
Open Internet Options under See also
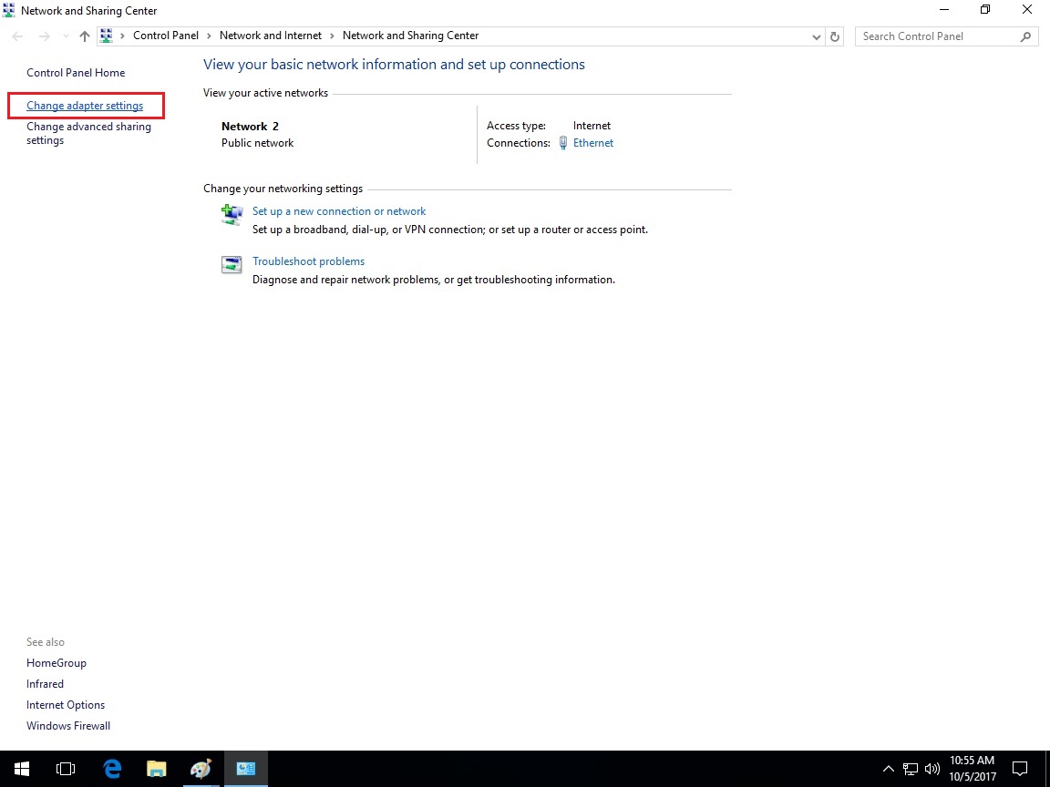(x=66, y=705)
